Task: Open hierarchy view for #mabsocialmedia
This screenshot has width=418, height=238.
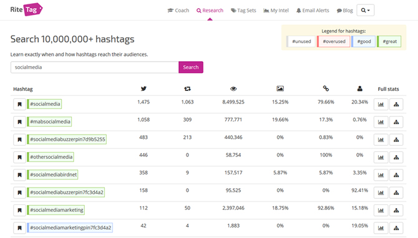Action: (x=396, y=122)
